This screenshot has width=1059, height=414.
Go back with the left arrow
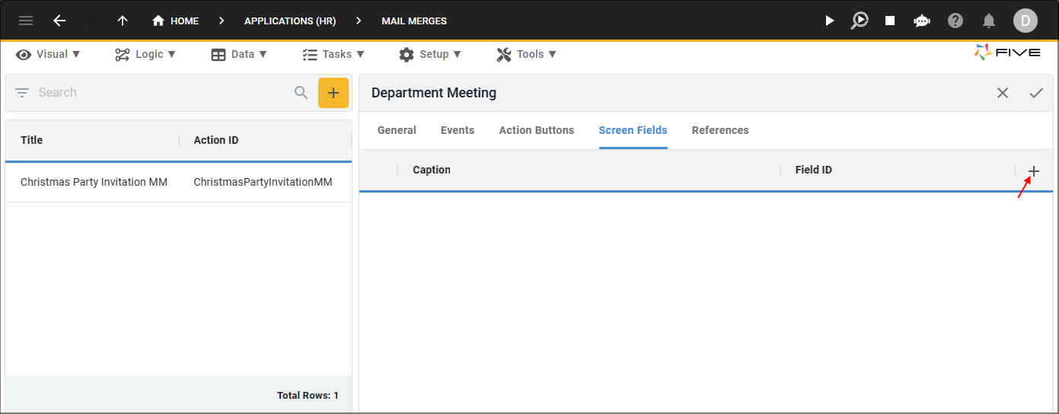tap(59, 21)
